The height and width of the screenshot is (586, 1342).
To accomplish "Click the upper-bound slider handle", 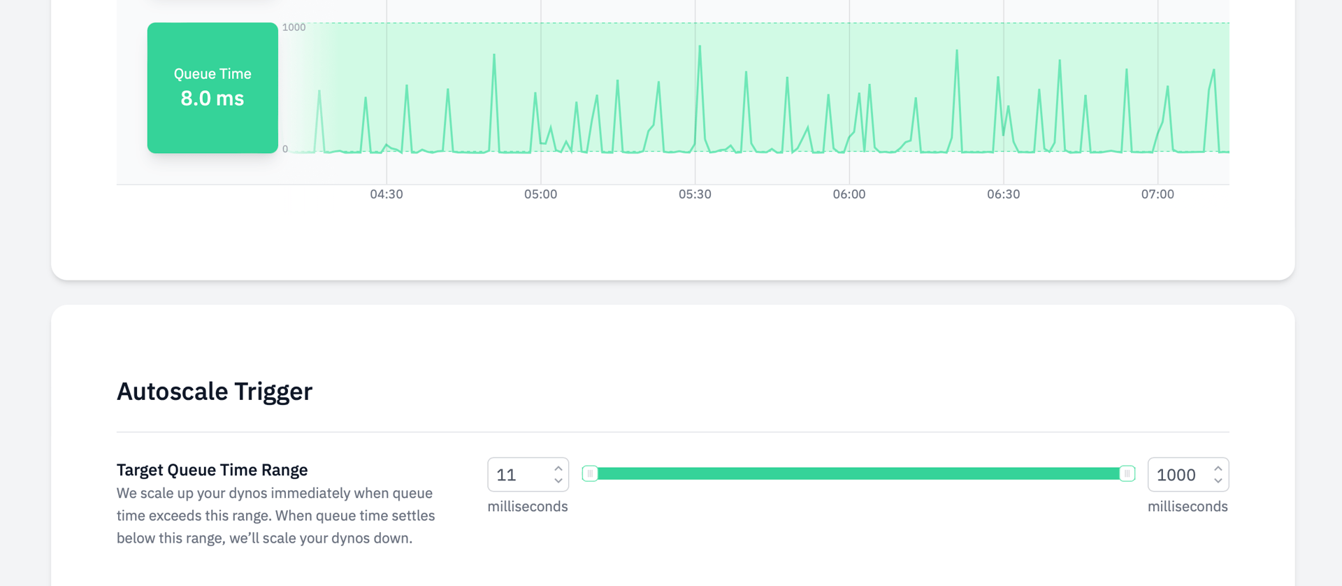I will coord(1127,473).
